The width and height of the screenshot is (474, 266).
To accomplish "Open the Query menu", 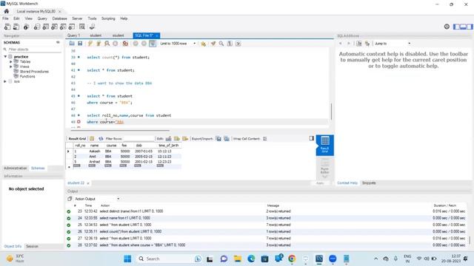I will 42,18.
